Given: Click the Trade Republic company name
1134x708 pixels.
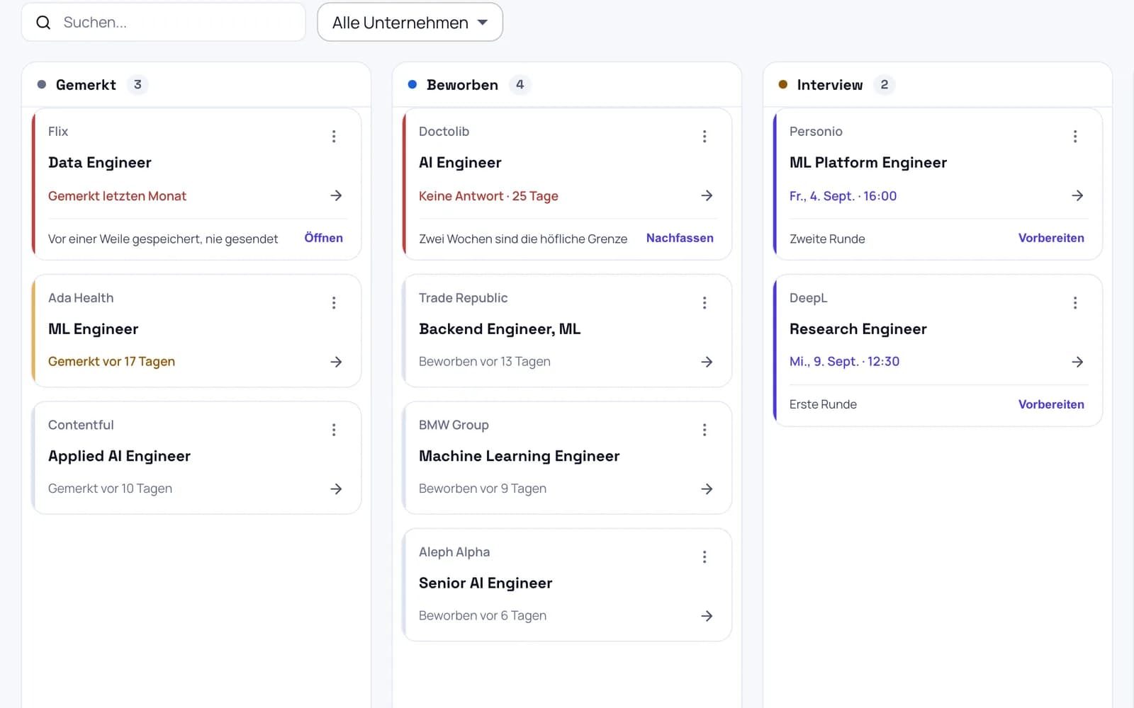Looking at the screenshot, I should click(x=464, y=298).
